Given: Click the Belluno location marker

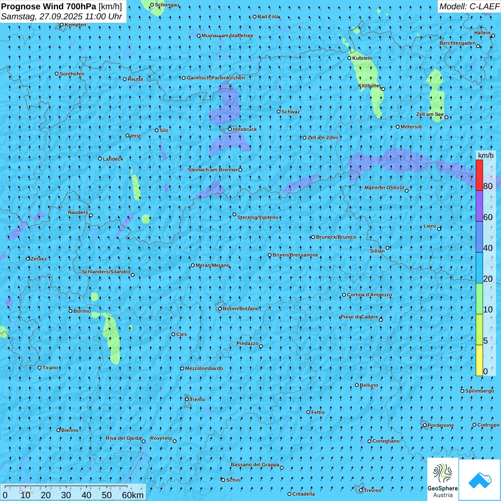Looking at the screenshot, I should (x=356, y=385).
